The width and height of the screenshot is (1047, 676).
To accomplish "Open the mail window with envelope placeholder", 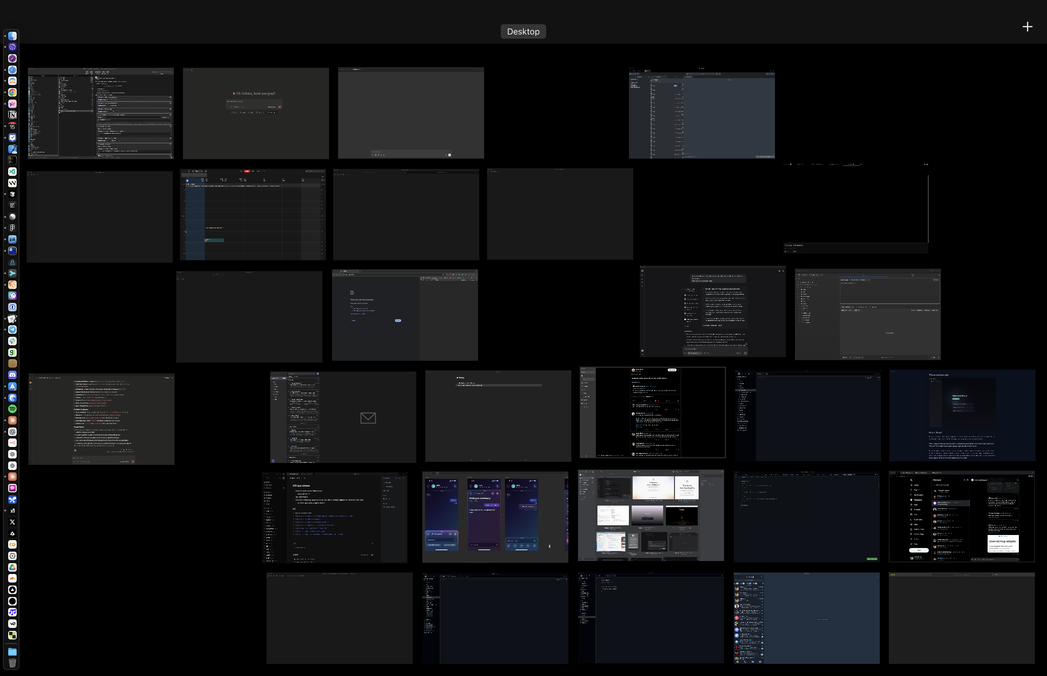I will pyautogui.click(x=343, y=417).
